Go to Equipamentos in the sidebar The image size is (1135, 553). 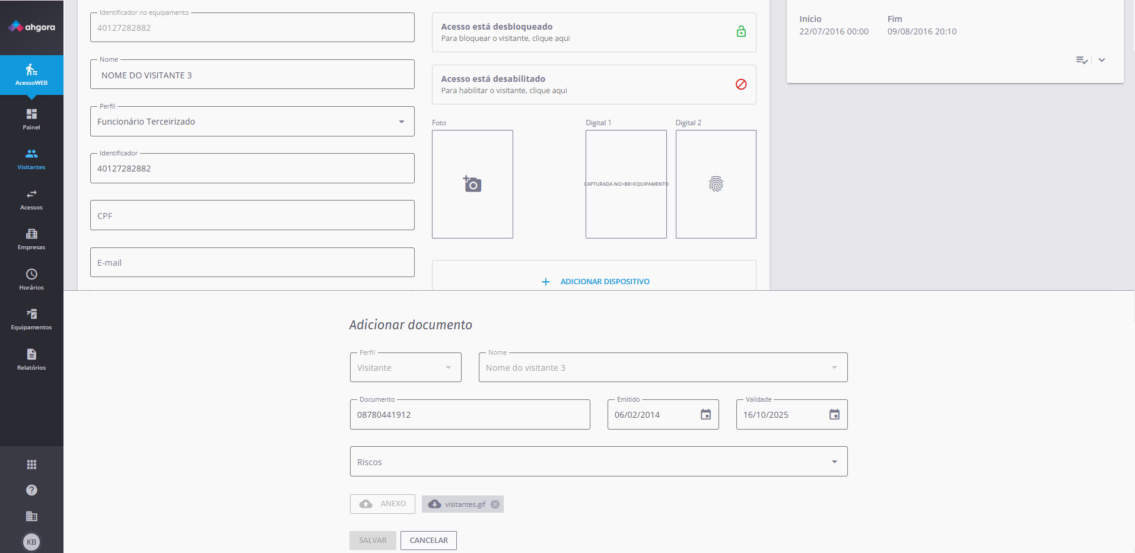pyautogui.click(x=31, y=319)
